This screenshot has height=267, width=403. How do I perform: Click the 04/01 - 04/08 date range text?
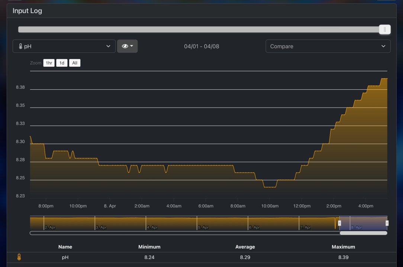click(201, 46)
